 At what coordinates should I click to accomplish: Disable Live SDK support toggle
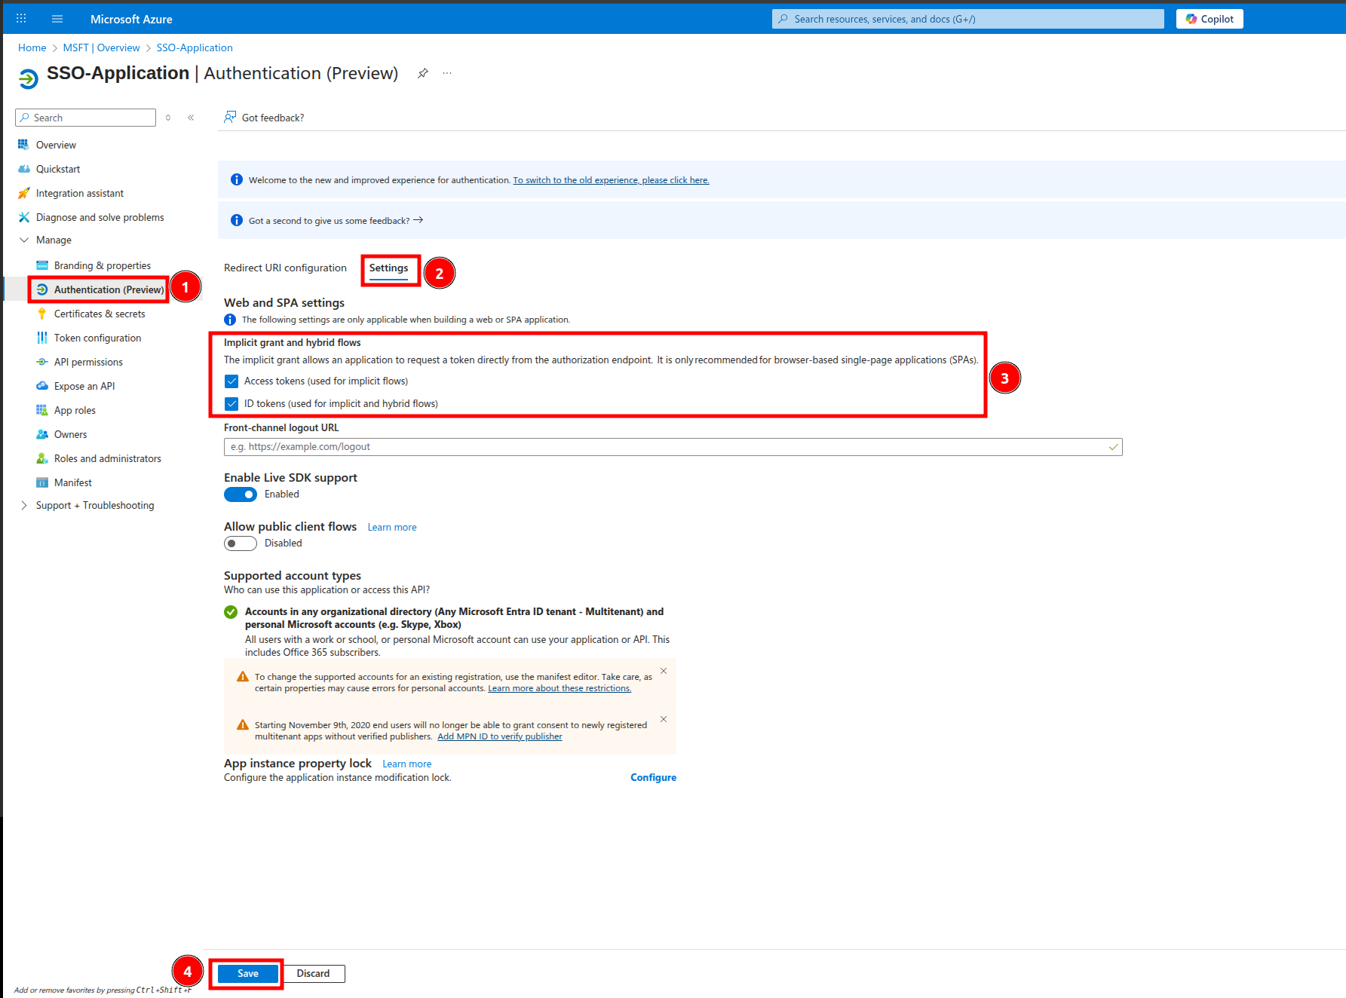click(x=241, y=494)
